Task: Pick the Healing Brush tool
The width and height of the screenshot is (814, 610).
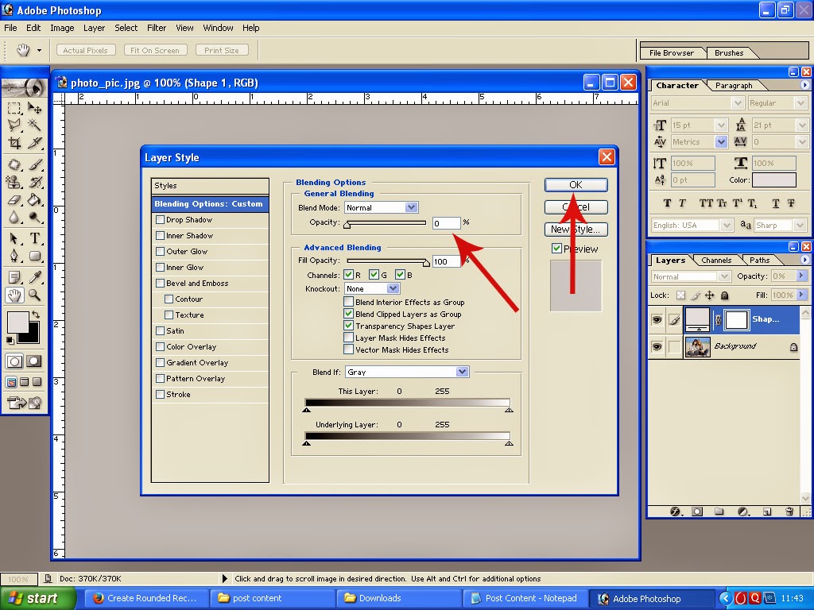Action: pos(14,163)
